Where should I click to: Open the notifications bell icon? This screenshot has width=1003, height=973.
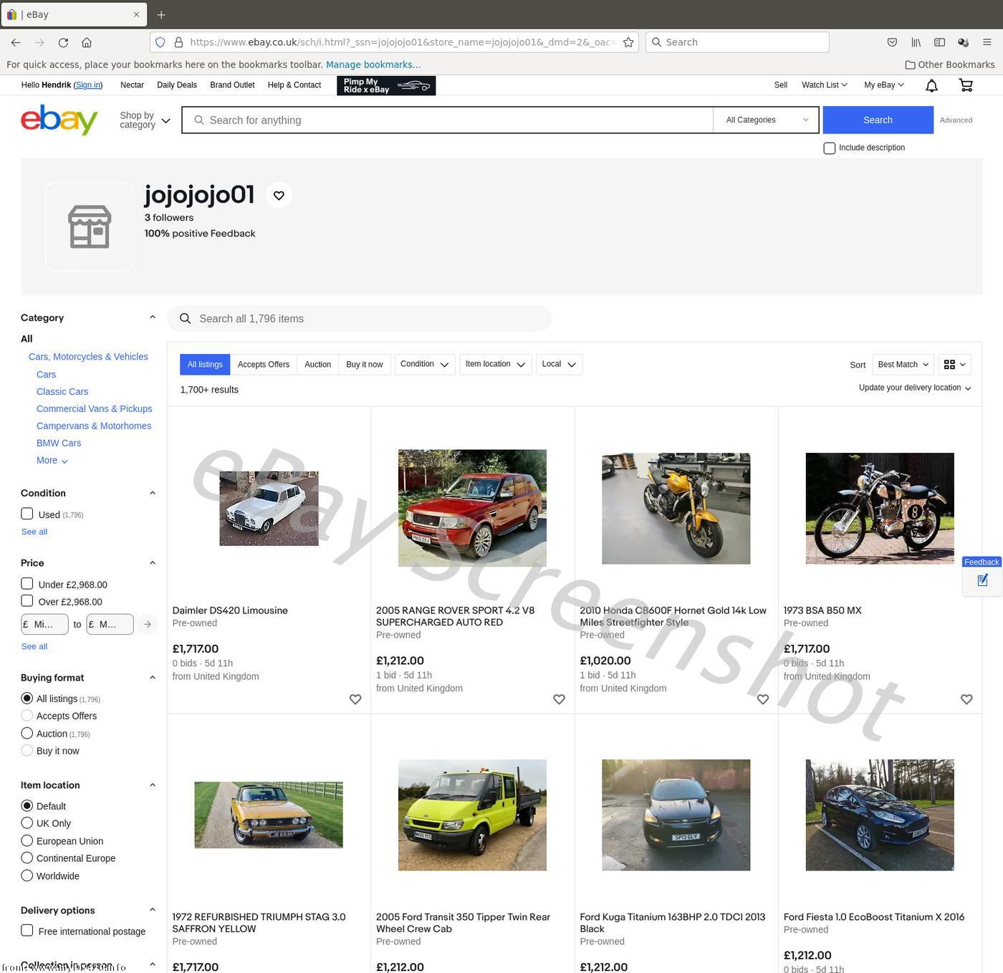[931, 85]
